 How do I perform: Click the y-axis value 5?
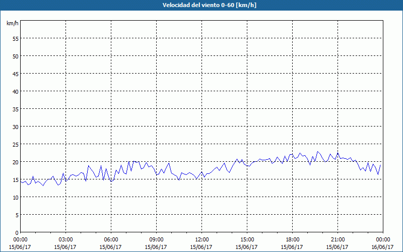pos(17,215)
